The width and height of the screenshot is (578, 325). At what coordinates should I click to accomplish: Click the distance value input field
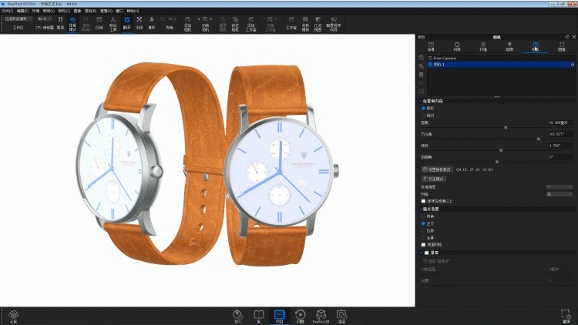tap(560, 122)
